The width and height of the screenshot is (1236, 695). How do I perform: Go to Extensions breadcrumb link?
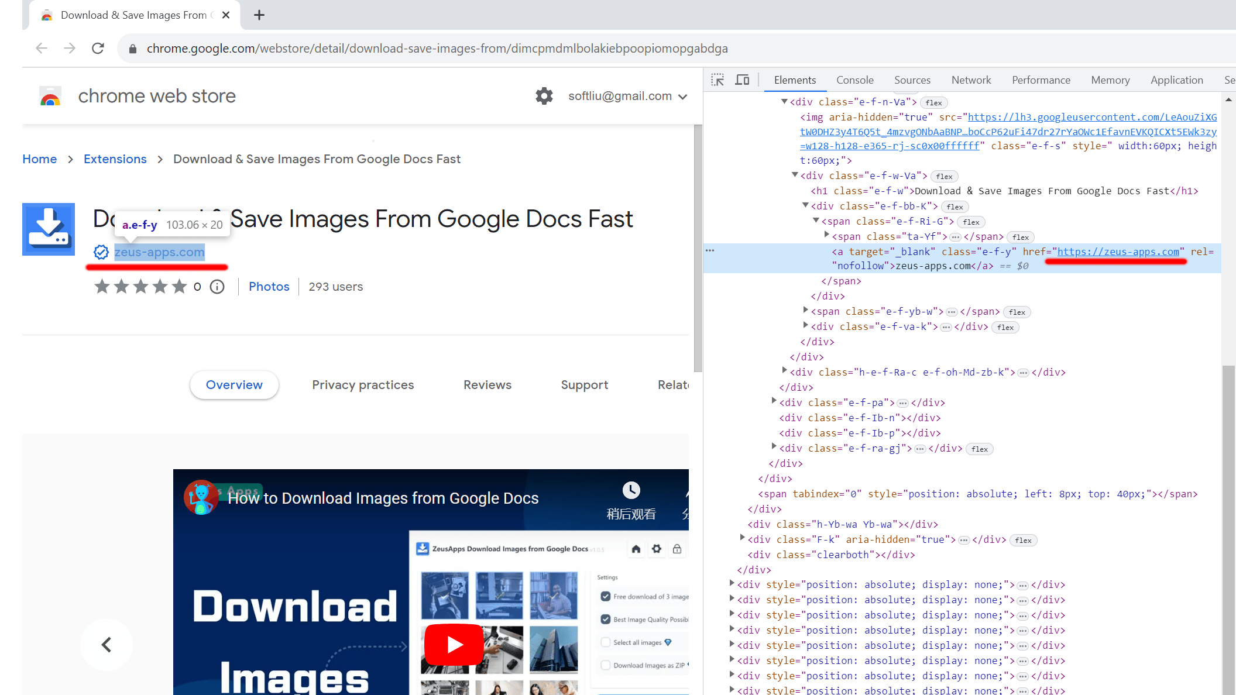pos(115,159)
